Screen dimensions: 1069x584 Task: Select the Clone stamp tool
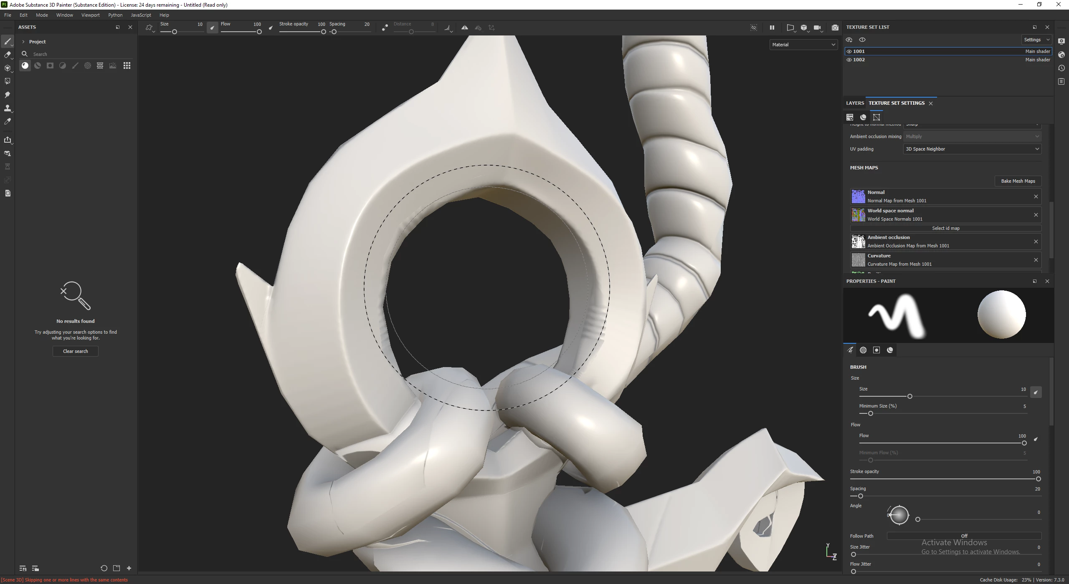(7, 108)
